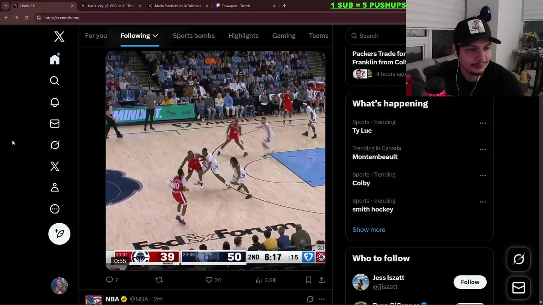Switch to Sports bombs tab
This screenshot has height=305, width=543.
tap(193, 36)
